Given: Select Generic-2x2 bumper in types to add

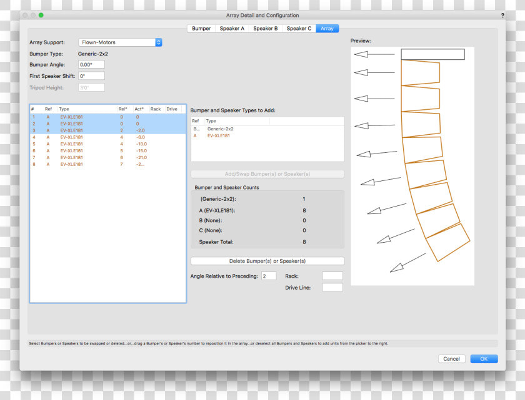Looking at the screenshot, I should 267,129.
